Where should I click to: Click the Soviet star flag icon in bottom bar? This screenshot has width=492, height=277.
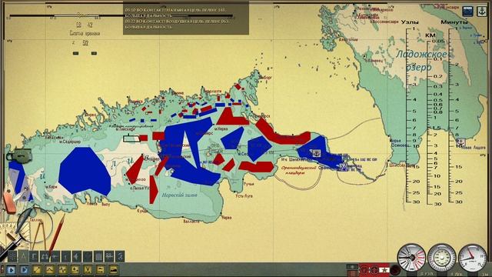(384, 270)
